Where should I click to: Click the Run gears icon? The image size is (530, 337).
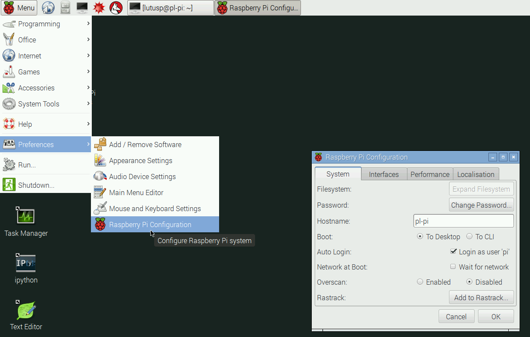point(9,165)
